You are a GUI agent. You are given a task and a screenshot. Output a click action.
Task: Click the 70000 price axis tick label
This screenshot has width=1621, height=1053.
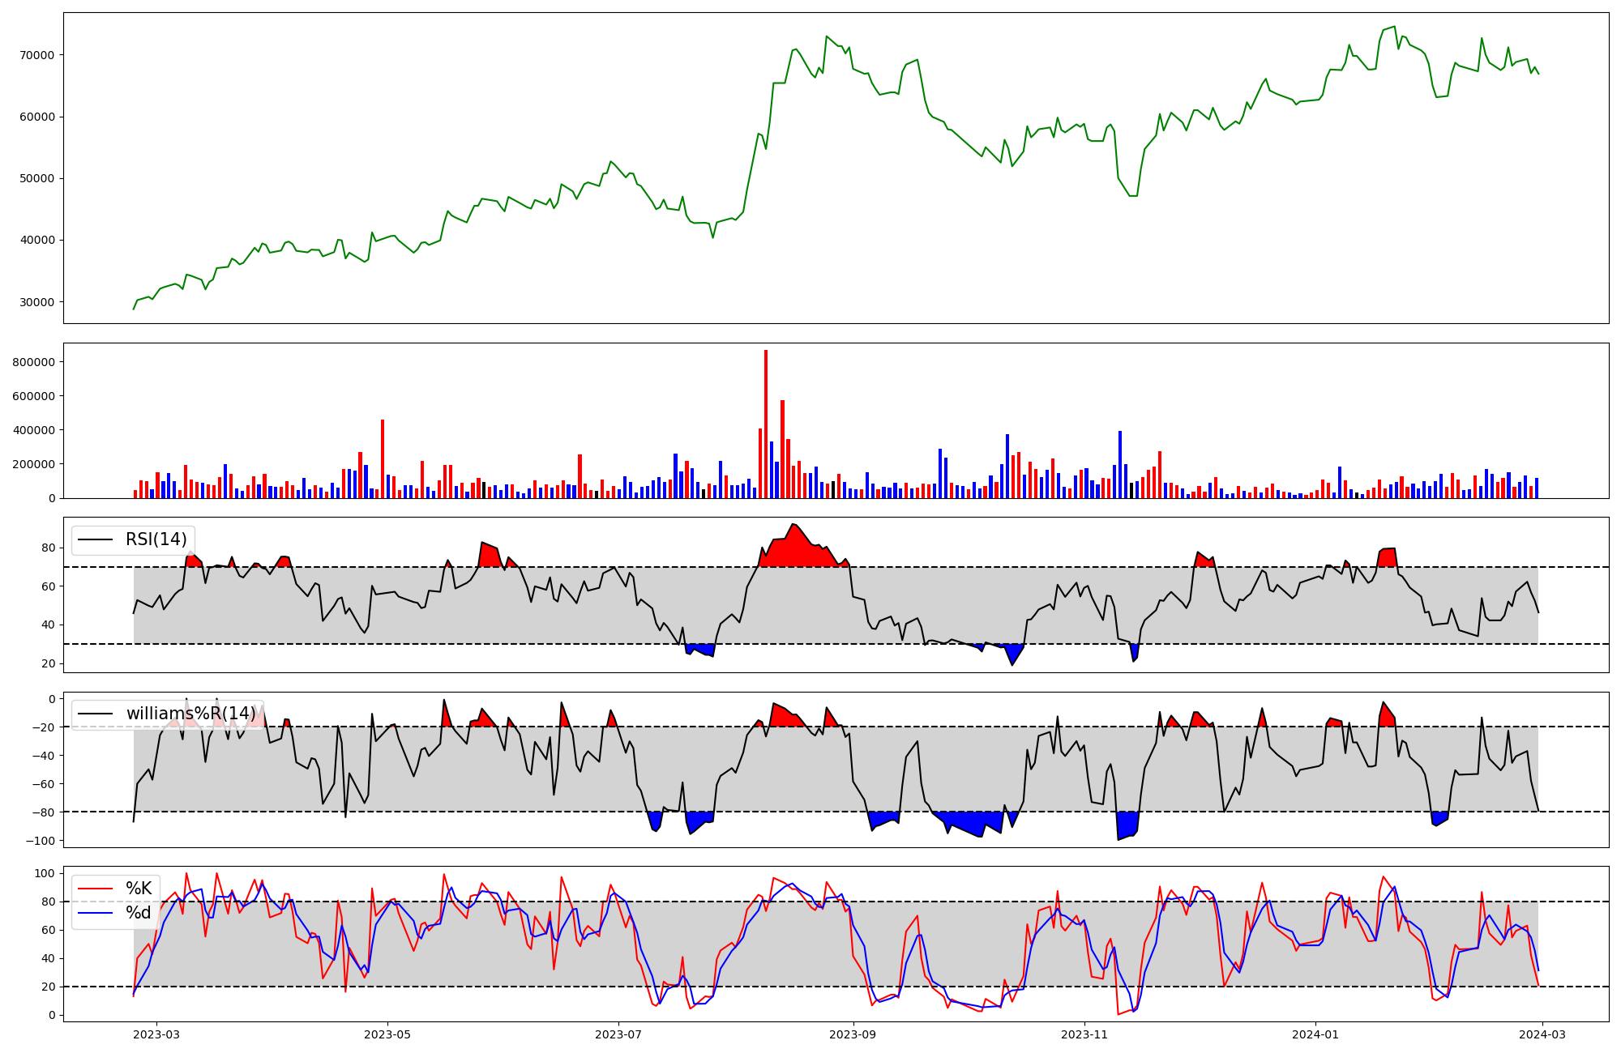pos(36,55)
